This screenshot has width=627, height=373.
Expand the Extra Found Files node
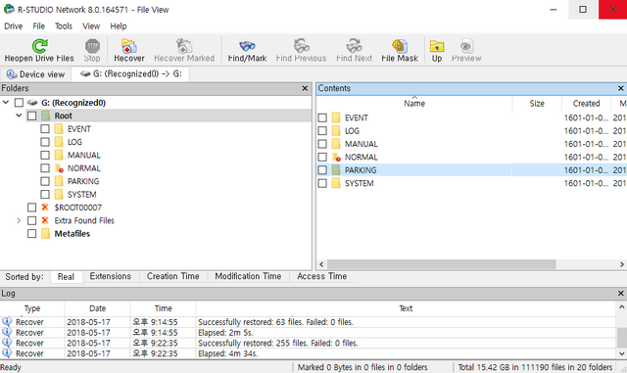(19, 220)
